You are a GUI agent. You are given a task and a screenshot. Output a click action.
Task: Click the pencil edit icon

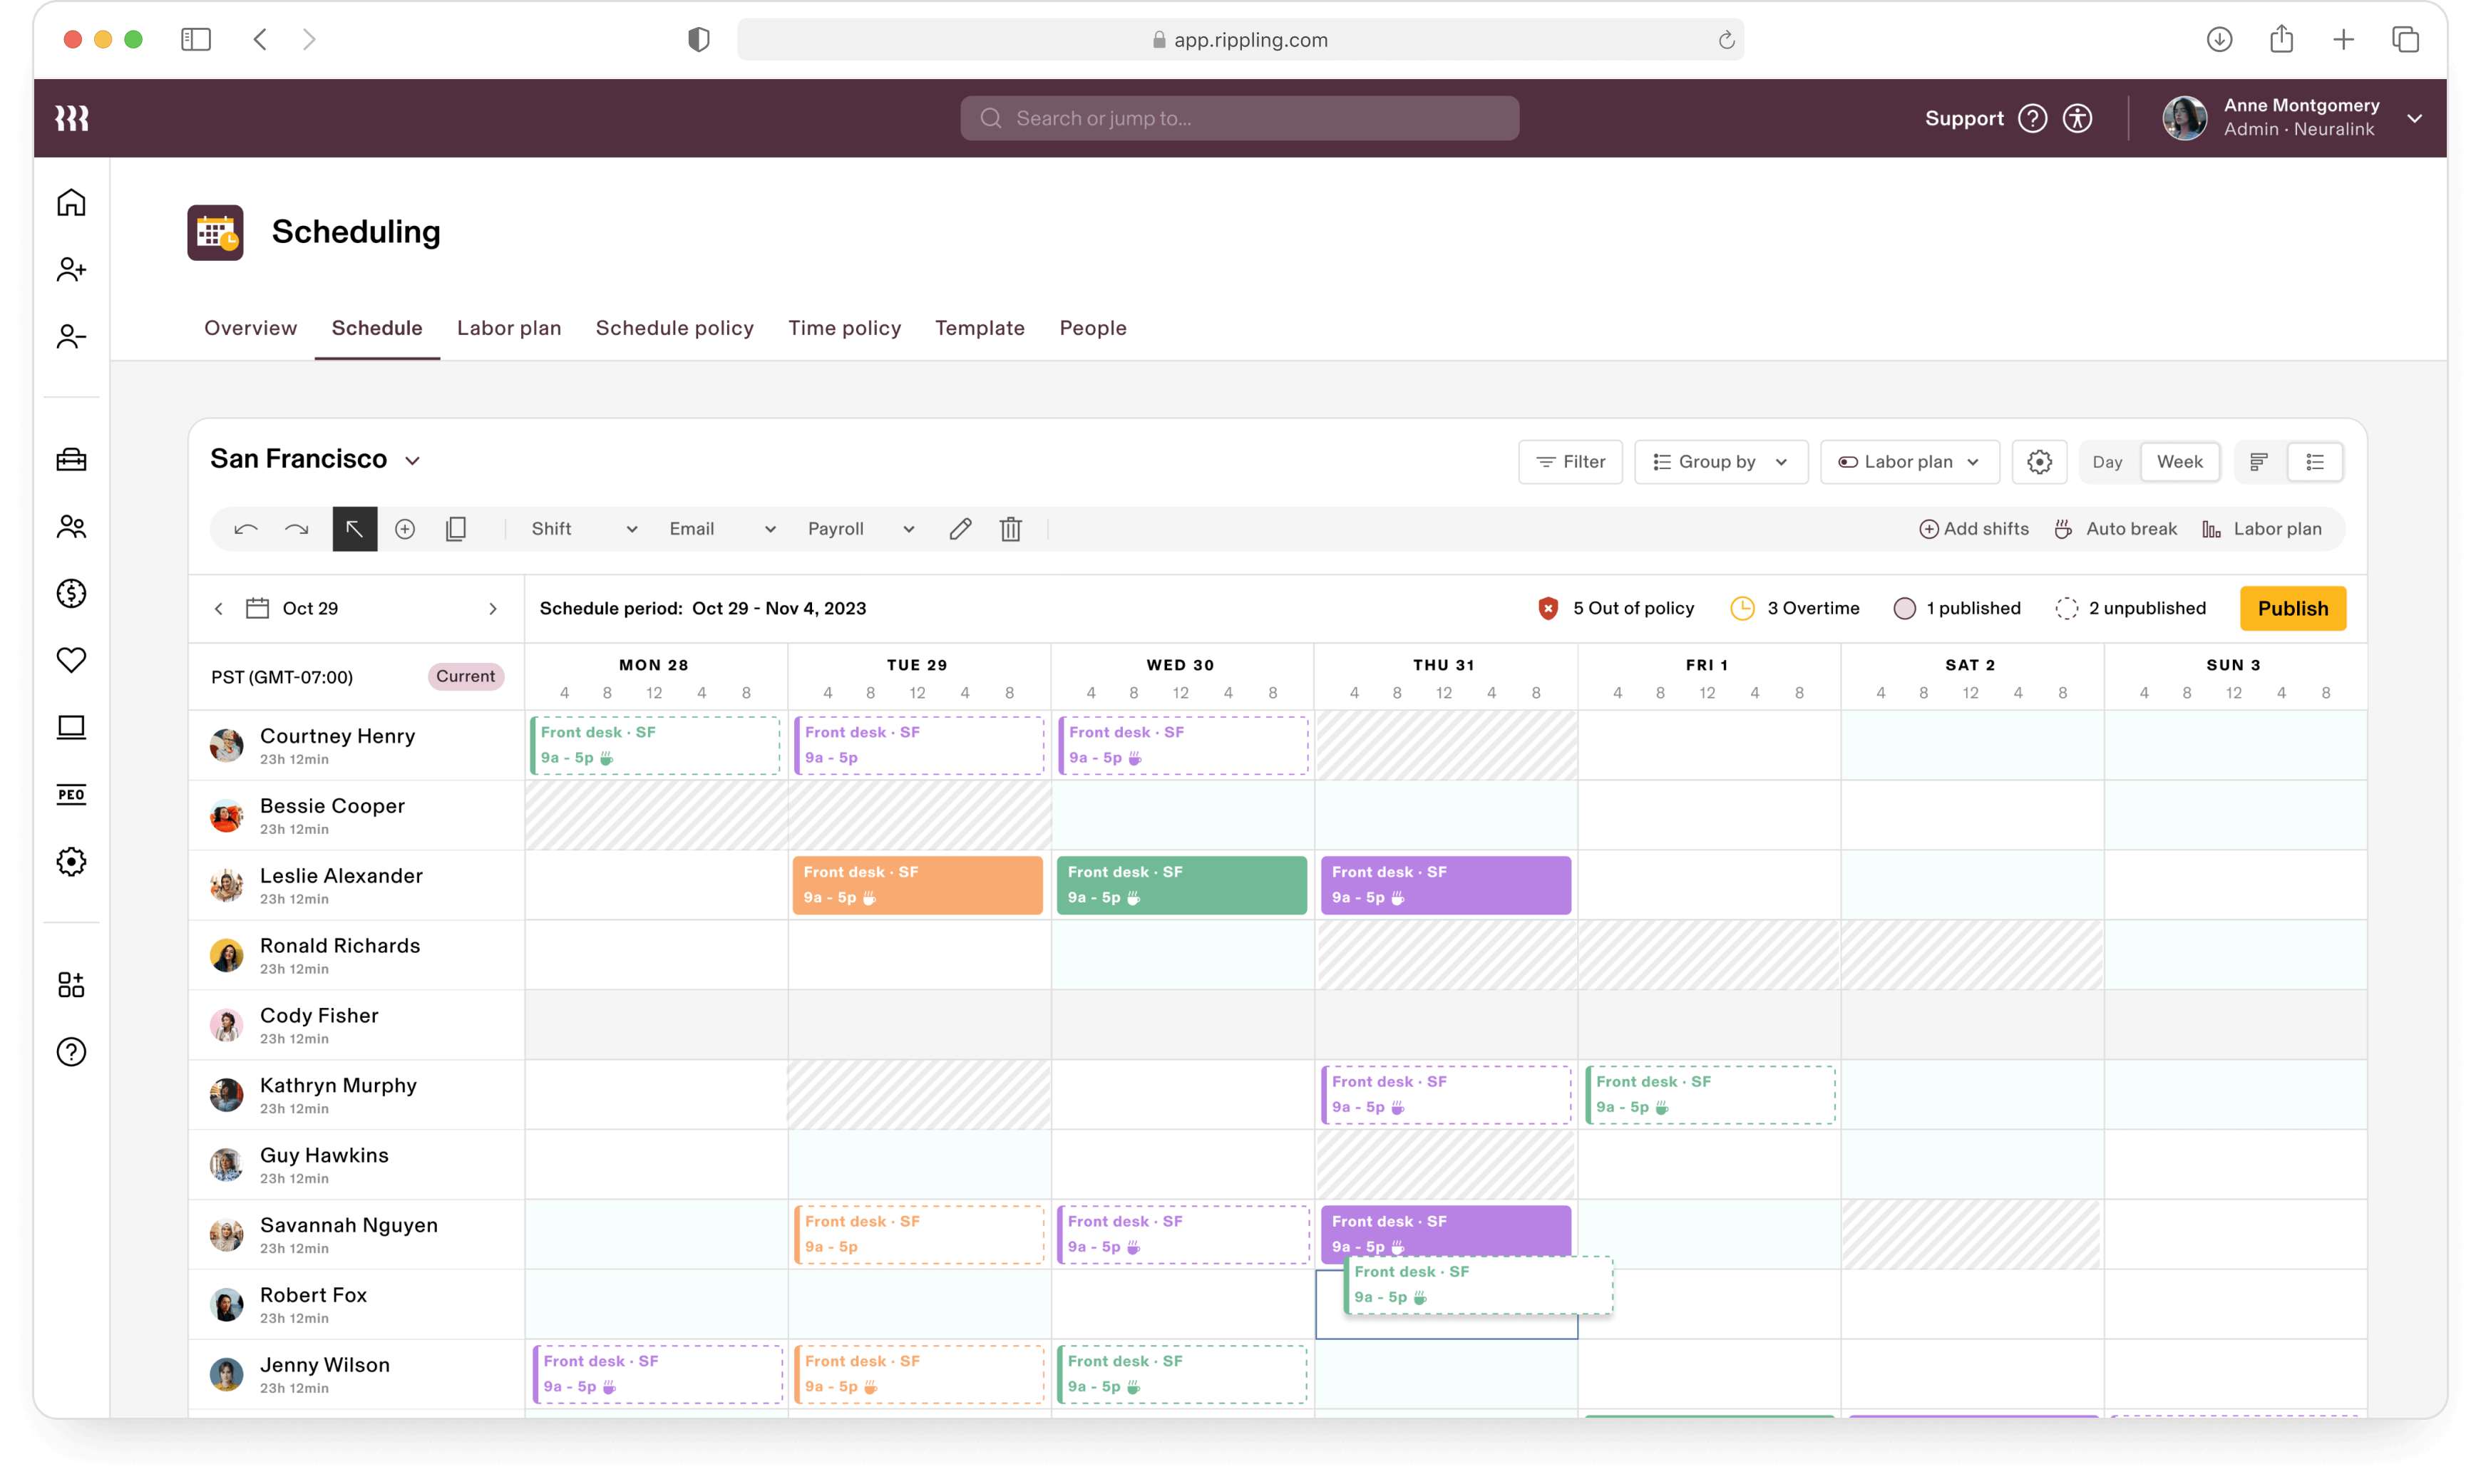pos(960,529)
